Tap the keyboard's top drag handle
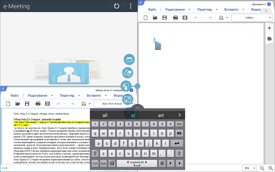Screen dimensions: 275x172 click(137, 107)
